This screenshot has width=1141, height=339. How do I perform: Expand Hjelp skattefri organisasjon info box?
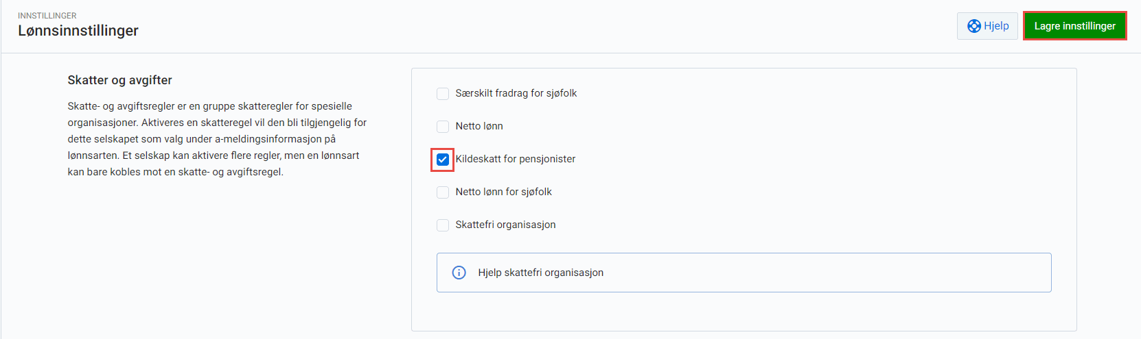pos(744,273)
